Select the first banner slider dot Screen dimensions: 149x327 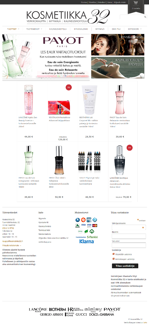coord(41,78)
